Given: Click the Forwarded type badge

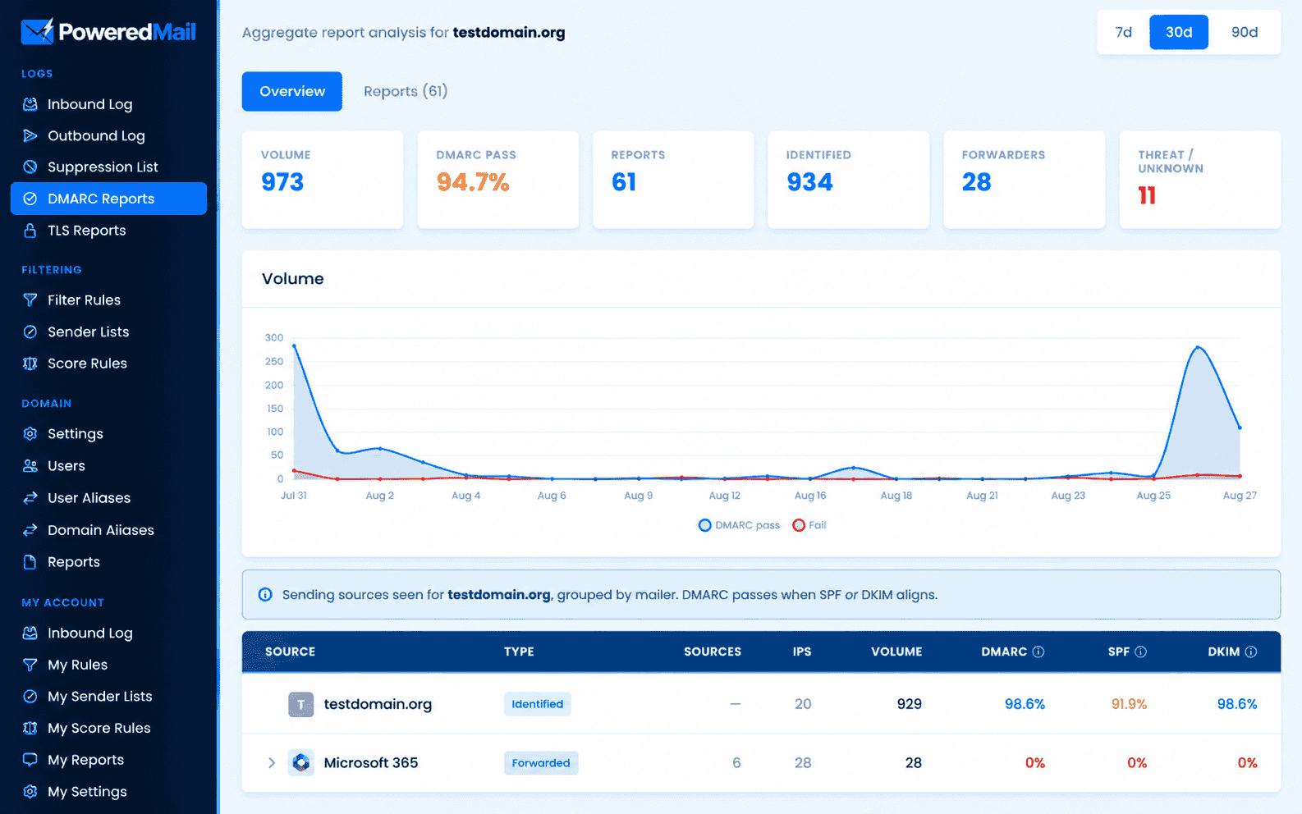Looking at the screenshot, I should (x=541, y=763).
